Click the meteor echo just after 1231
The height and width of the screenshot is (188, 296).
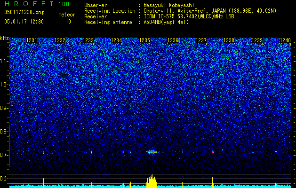click(43, 152)
